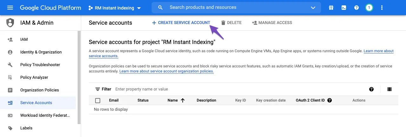The width and height of the screenshot is (406, 137).
Task: Open Learn more about service account organization policies link
Action: pyautogui.click(x=167, y=71)
